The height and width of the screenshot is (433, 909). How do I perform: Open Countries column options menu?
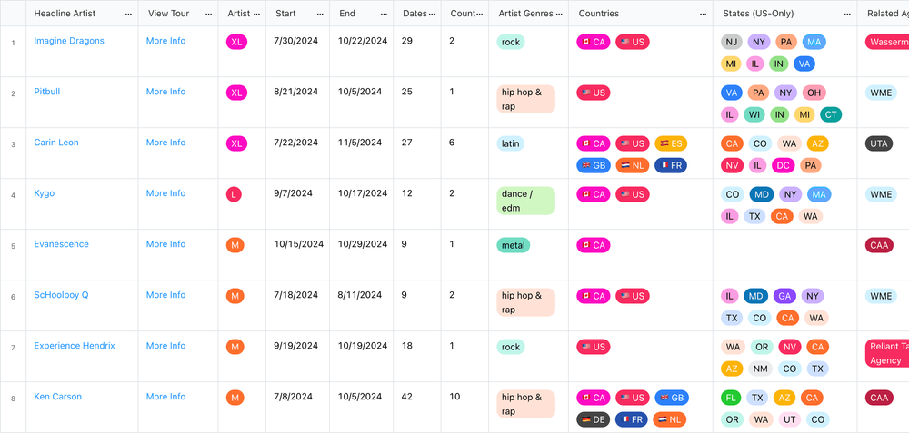(704, 14)
